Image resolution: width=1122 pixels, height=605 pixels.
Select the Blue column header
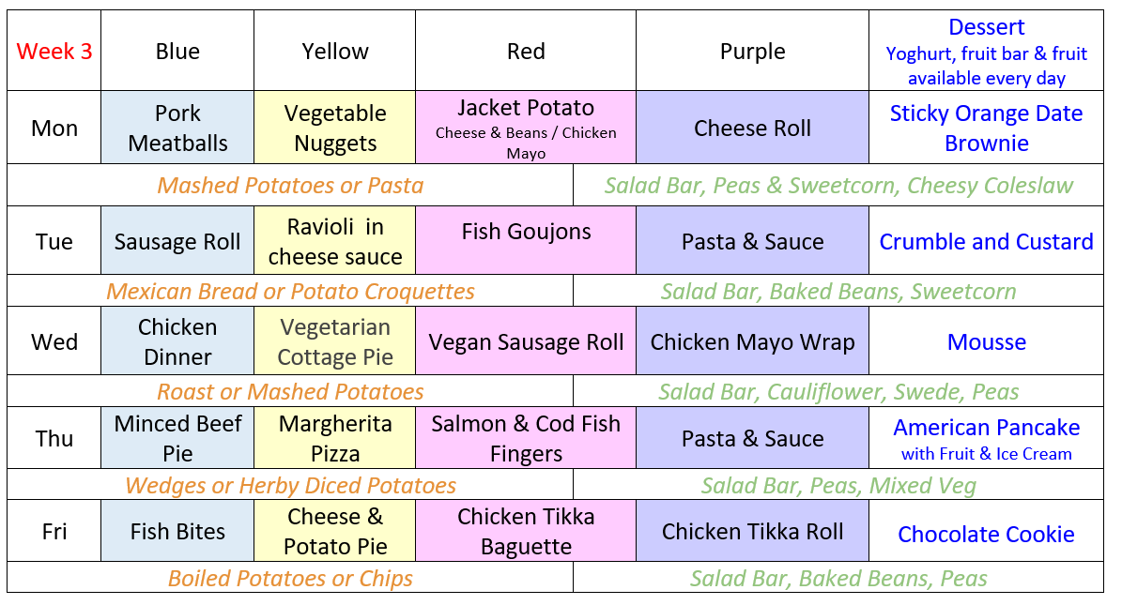[177, 51]
